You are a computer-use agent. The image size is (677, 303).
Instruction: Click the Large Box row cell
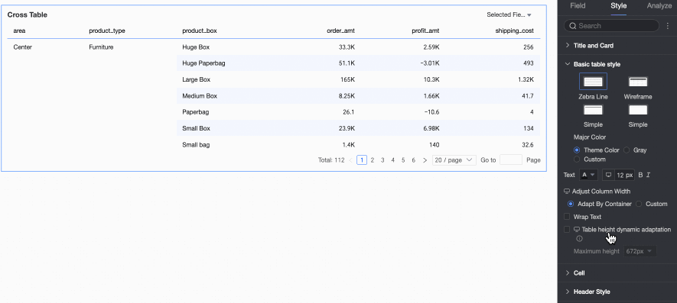(196, 79)
